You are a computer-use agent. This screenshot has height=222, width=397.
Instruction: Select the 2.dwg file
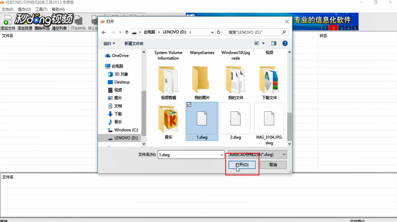235,122
